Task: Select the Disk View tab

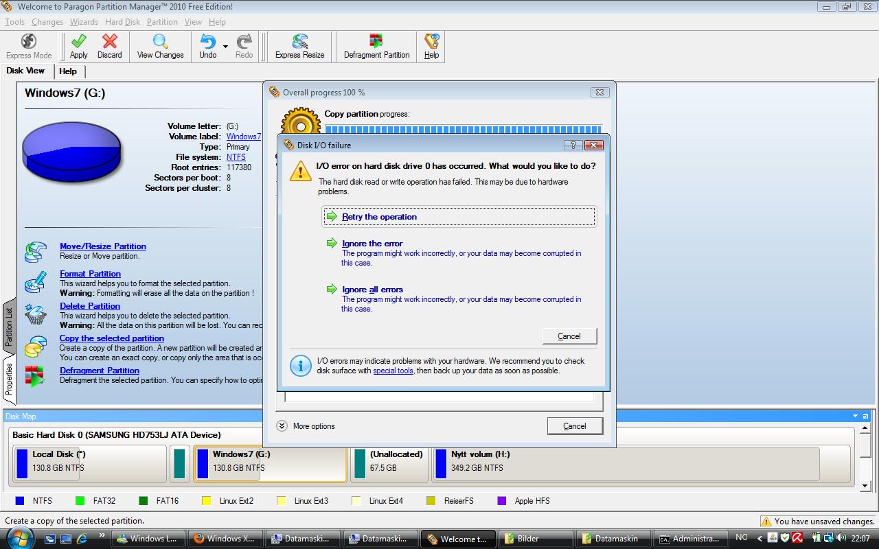Action: [x=25, y=71]
